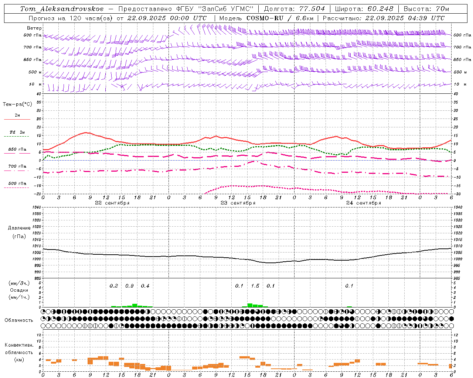
Task: Click the Ветер wind panel label
Action: click(x=34, y=28)
